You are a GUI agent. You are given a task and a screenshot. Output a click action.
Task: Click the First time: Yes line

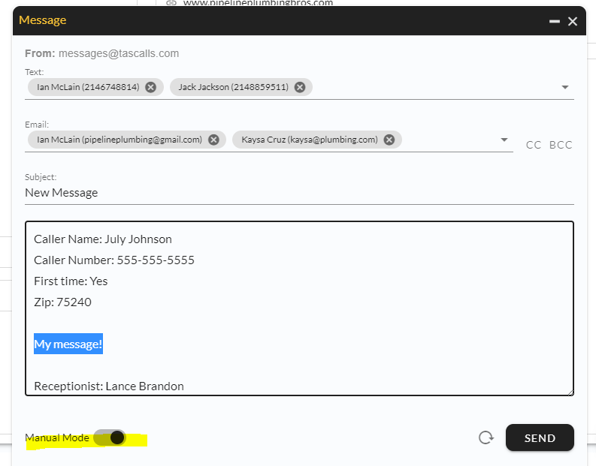pos(71,281)
